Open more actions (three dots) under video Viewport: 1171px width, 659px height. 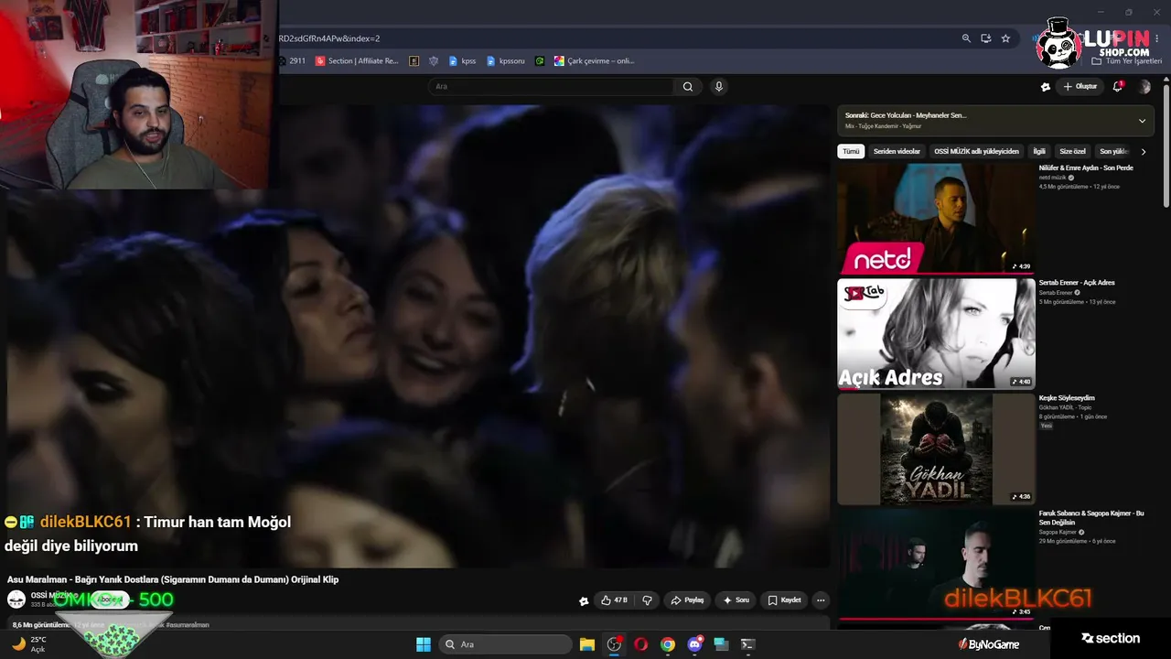pyautogui.click(x=821, y=600)
